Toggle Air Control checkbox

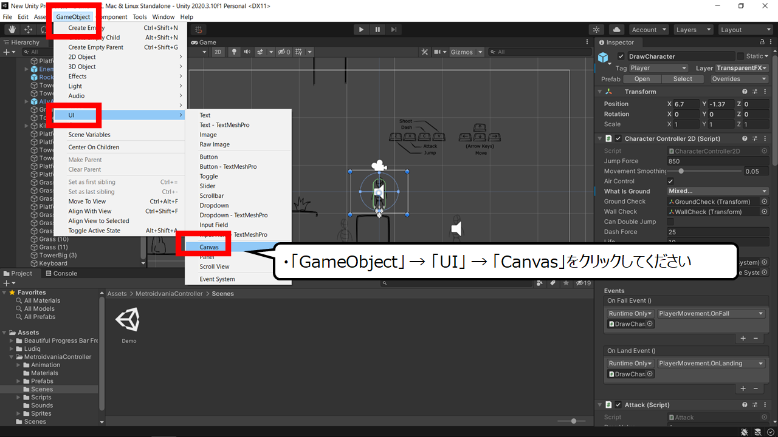coord(670,181)
